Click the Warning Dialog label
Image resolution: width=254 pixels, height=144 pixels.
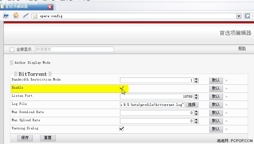click(x=25, y=128)
